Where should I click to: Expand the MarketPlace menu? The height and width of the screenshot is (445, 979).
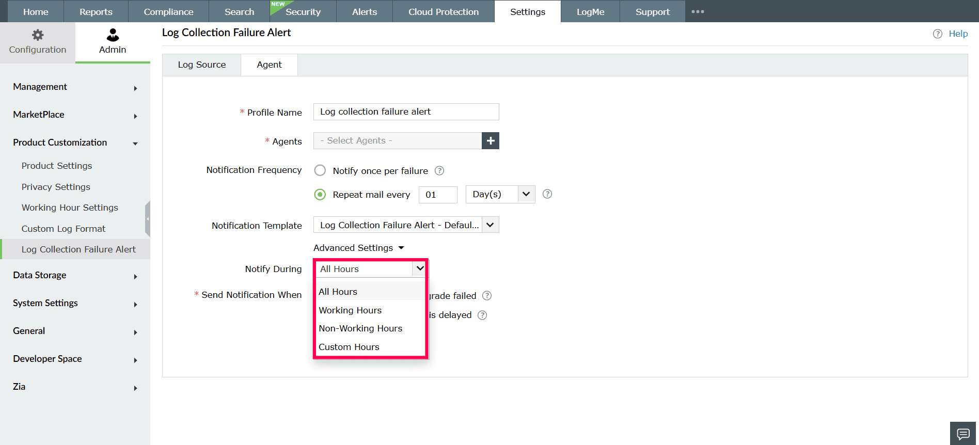coord(75,115)
